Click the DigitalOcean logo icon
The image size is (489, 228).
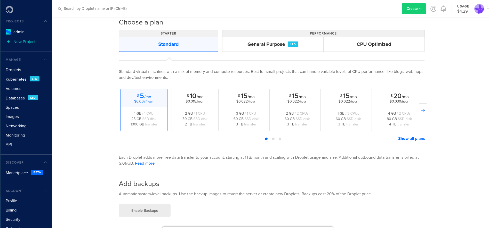click(9, 10)
